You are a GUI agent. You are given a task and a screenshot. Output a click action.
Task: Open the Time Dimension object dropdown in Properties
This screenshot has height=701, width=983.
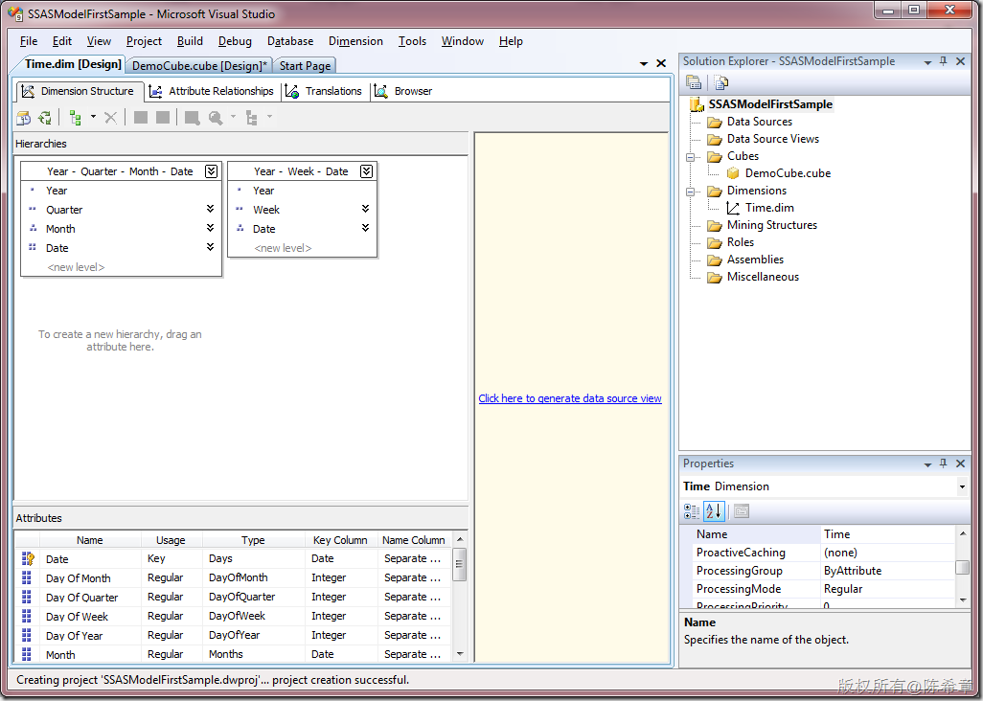tap(962, 486)
